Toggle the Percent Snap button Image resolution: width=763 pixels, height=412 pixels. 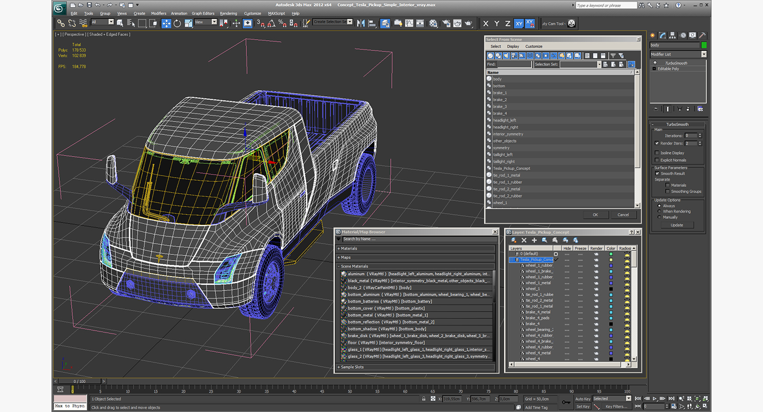tap(282, 23)
